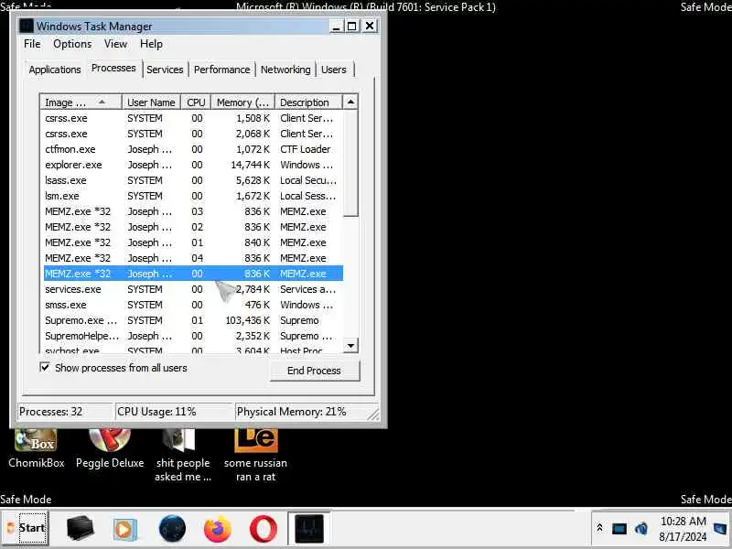Click 'Processes: 32' in the status bar
The width and height of the screenshot is (732, 549).
50,412
